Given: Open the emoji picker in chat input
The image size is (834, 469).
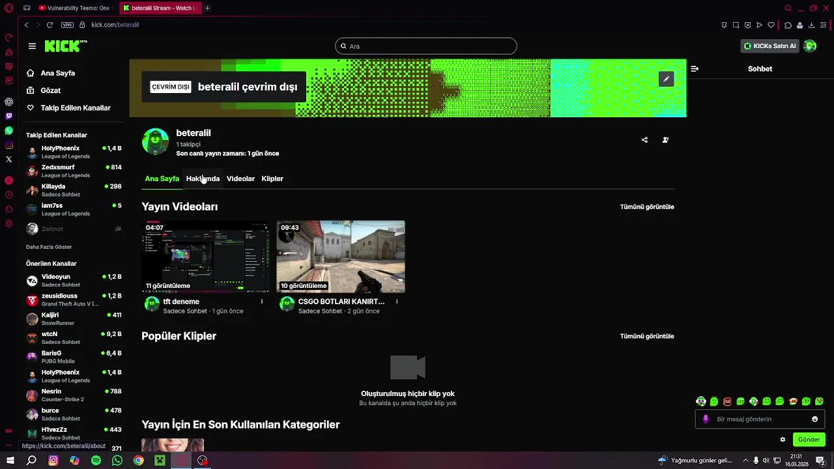Looking at the screenshot, I should [x=814, y=419].
